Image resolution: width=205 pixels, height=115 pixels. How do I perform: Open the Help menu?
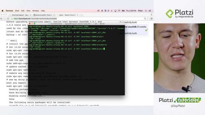tap(43, 11)
